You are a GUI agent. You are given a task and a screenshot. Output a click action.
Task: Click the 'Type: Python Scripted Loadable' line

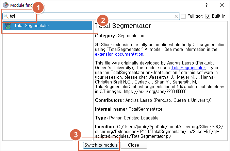tap(127, 118)
